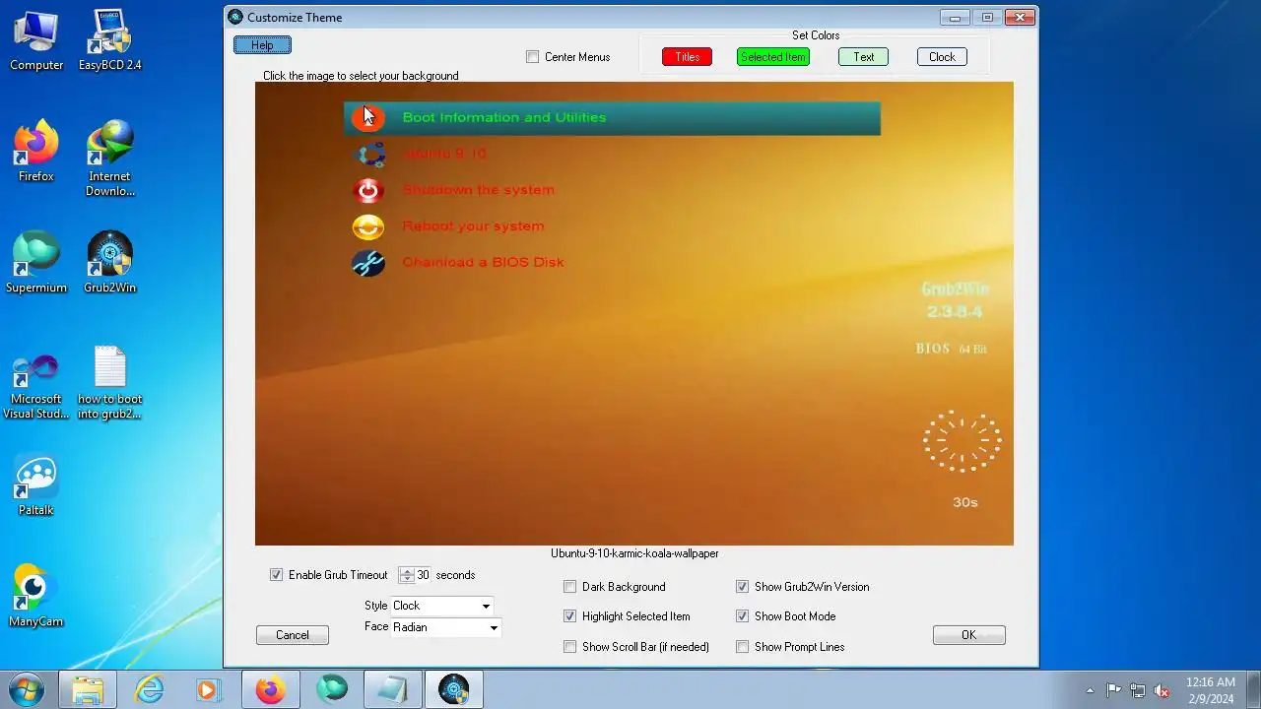
Task: Click the background preview image
Action: coord(634,314)
